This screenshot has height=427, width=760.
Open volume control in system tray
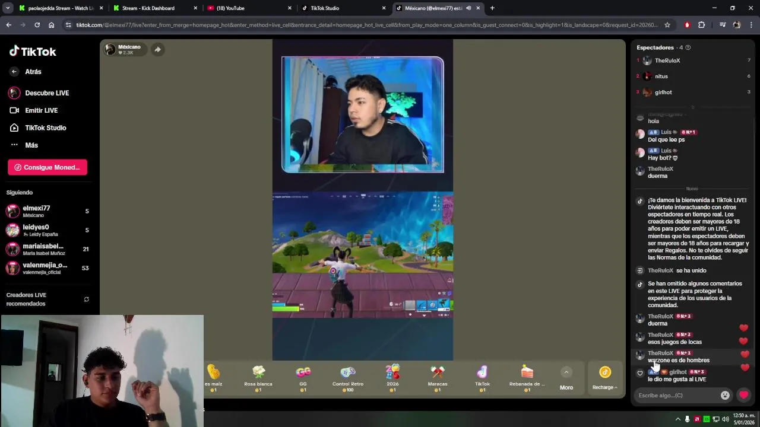pyautogui.click(x=726, y=419)
